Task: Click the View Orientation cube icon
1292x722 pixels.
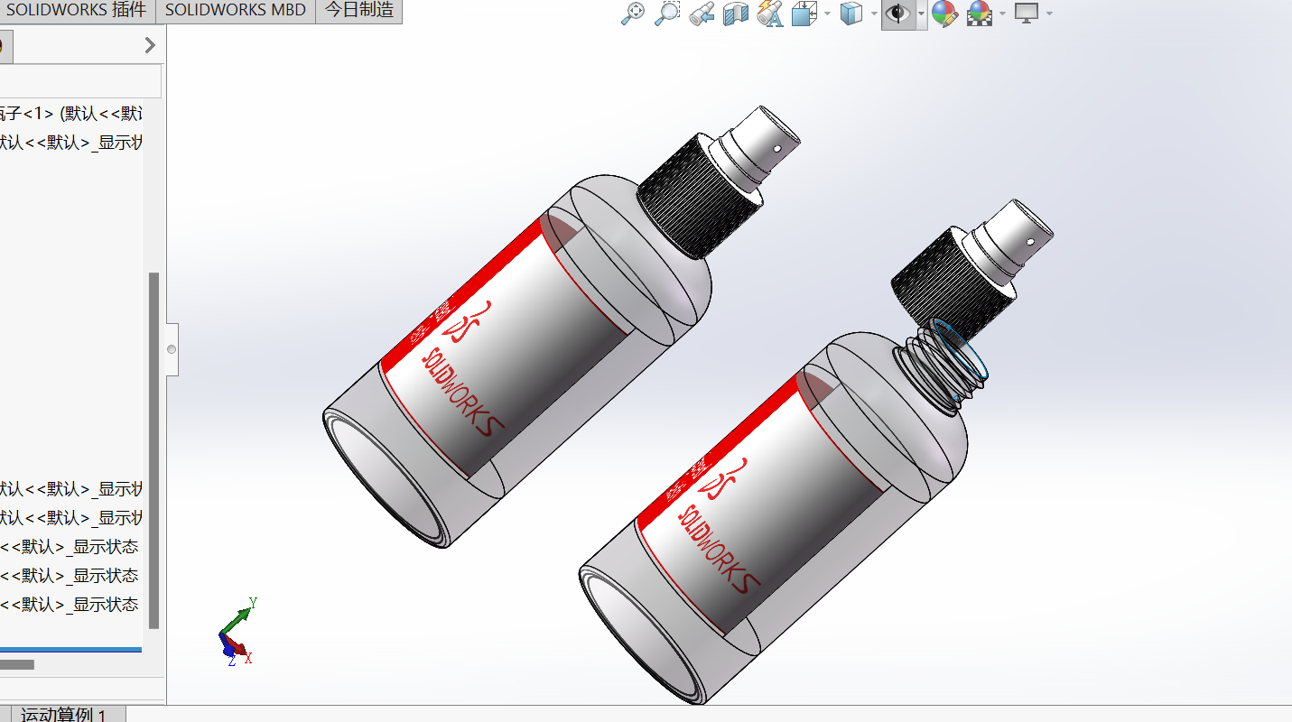Action: click(804, 14)
